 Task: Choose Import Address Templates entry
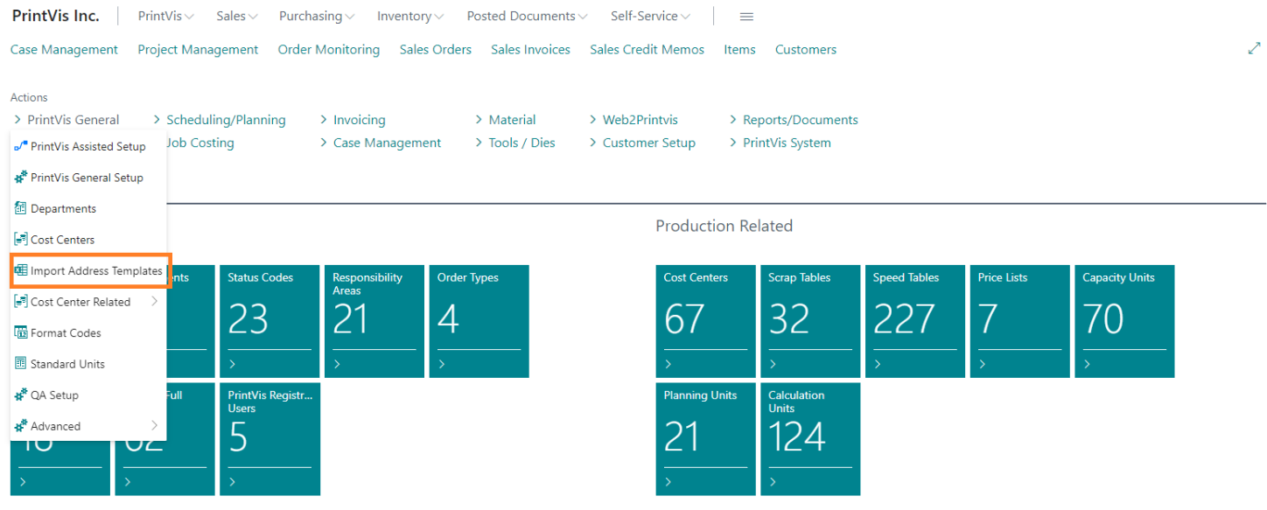tap(88, 270)
